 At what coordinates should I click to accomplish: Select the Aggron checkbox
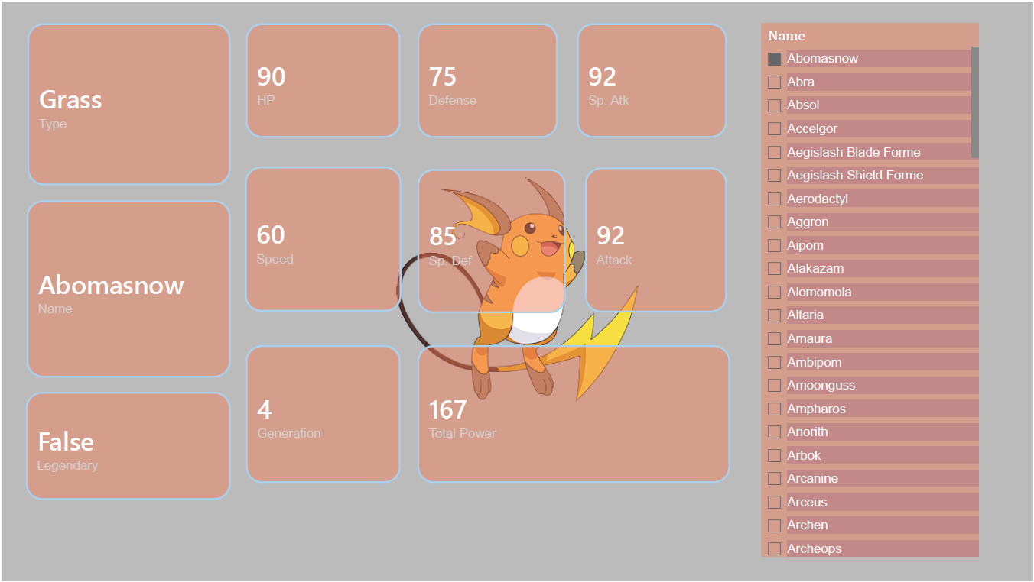click(x=775, y=222)
